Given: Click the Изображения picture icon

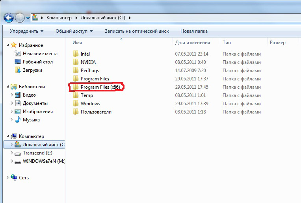Looking at the screenshot, I should tap(18, 112).
